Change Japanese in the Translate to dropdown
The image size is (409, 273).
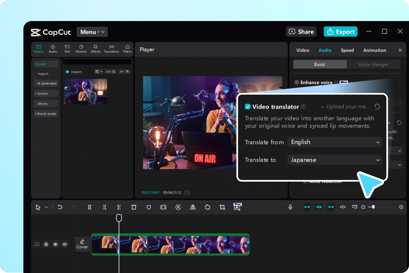click(x=334, y=160)
